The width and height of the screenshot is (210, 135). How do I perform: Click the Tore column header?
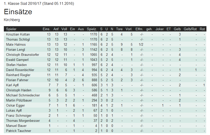point(119,29)
